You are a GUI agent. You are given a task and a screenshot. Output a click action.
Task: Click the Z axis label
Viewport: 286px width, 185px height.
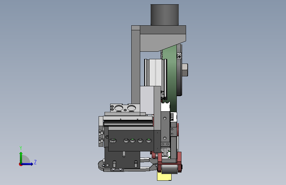click(x=35, y=162)
